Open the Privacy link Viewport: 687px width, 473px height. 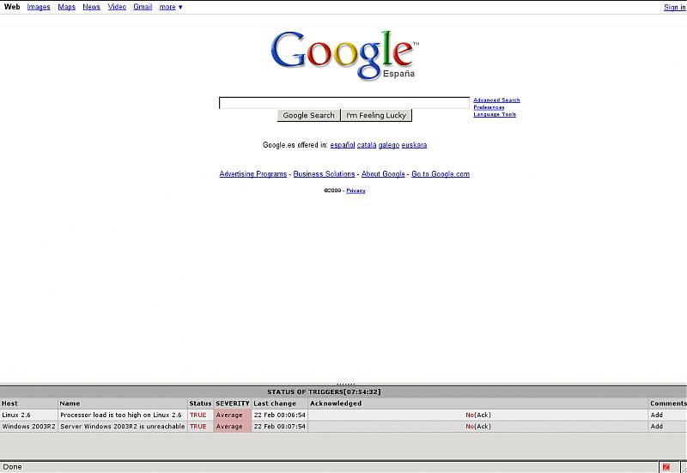(x=356, y=191)
